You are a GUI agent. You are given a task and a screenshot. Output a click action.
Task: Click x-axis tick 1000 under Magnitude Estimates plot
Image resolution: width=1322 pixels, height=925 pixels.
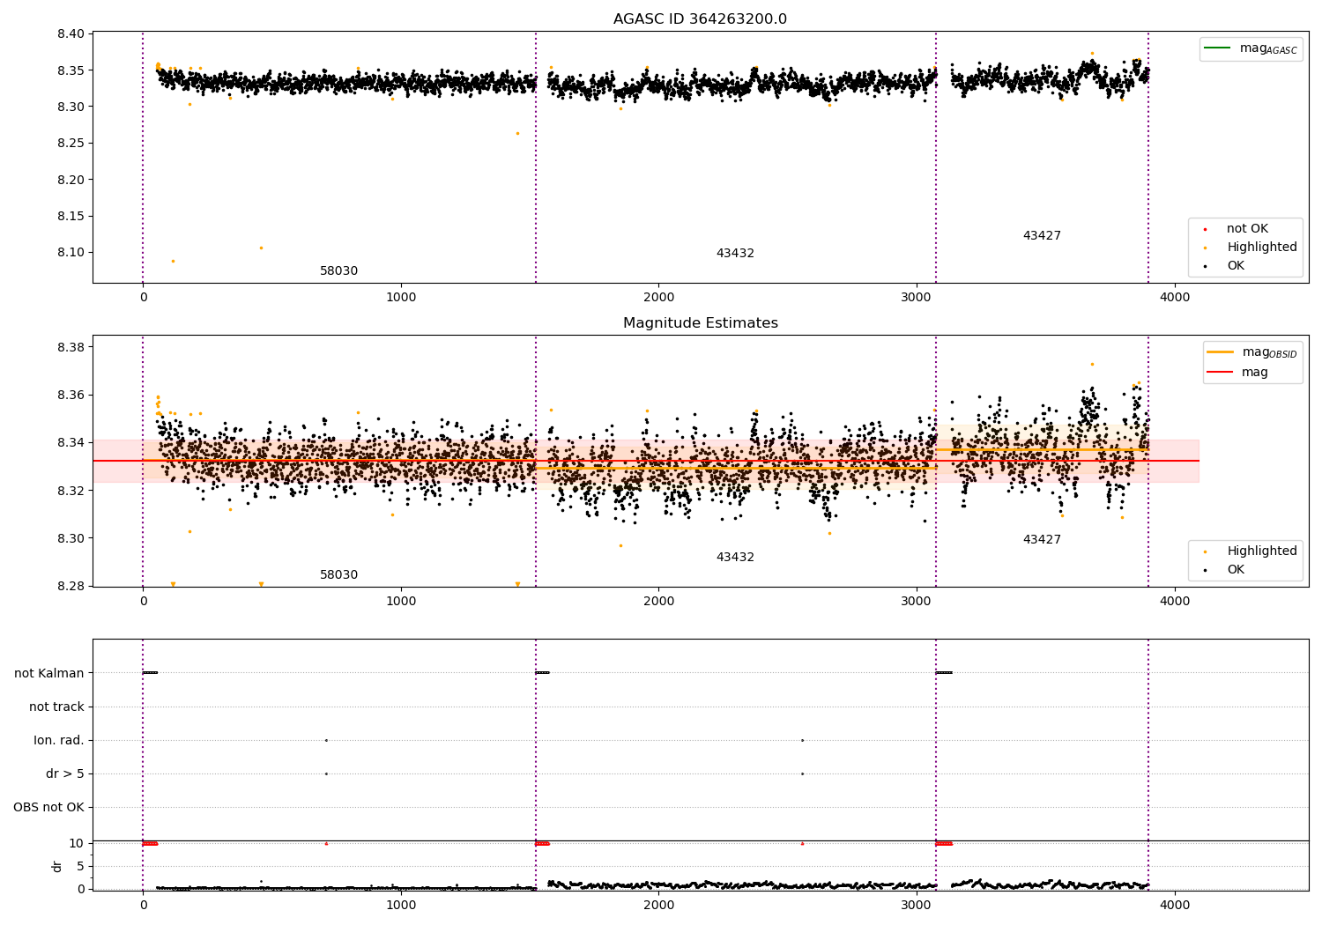[x=401, y=602]
